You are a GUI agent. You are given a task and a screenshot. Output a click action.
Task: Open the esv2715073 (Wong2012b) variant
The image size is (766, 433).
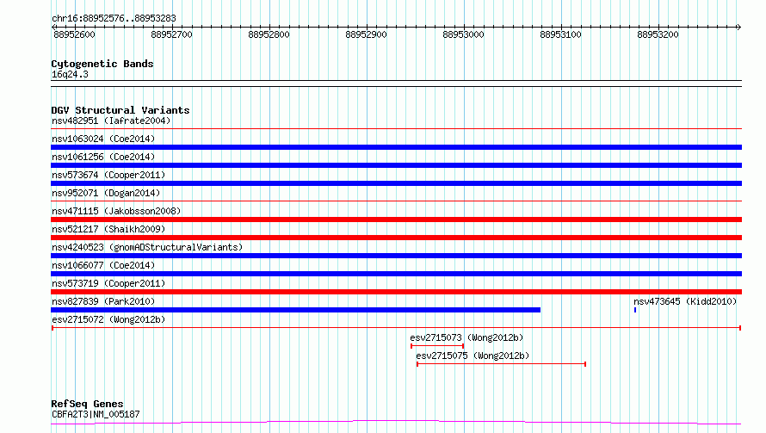tap(466, 337)
